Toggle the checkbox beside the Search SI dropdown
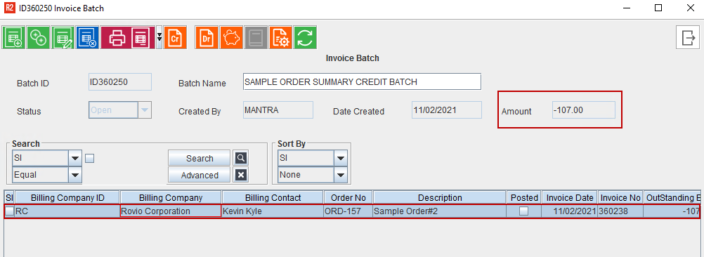The width and height of the screenshot is (704, 257). 89,158
